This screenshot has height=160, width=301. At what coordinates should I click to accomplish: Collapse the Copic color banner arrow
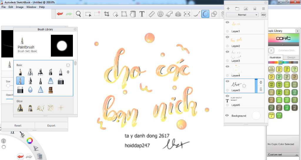282,44
